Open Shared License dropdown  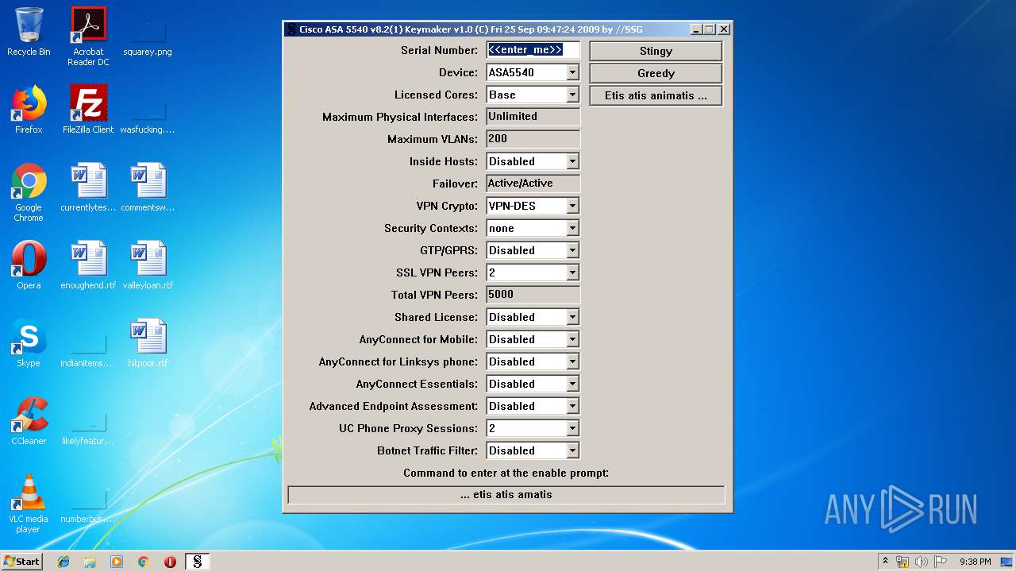coord(572,317)
